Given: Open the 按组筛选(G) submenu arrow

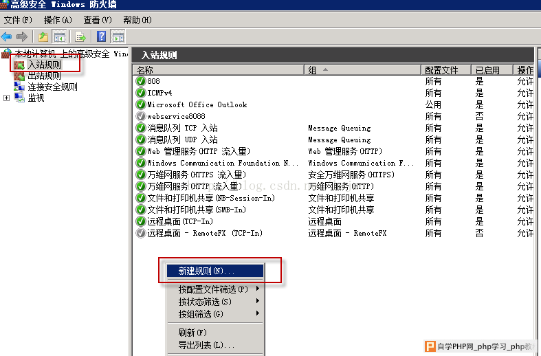Looking at the screenshot, I should pyautogui.click(x=258, y=313).
